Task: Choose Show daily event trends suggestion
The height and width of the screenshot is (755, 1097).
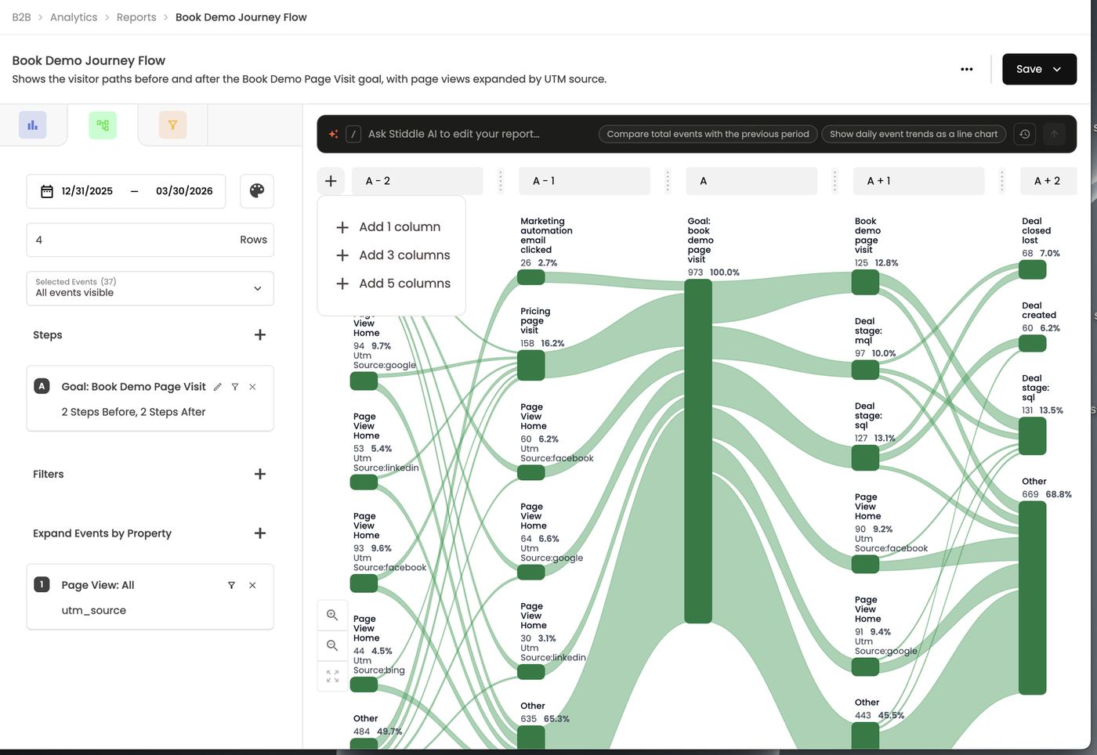Action: point(914,134)
